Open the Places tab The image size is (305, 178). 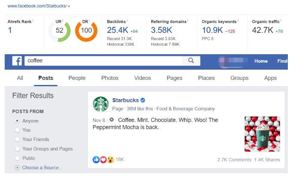(x=206, y=78)
